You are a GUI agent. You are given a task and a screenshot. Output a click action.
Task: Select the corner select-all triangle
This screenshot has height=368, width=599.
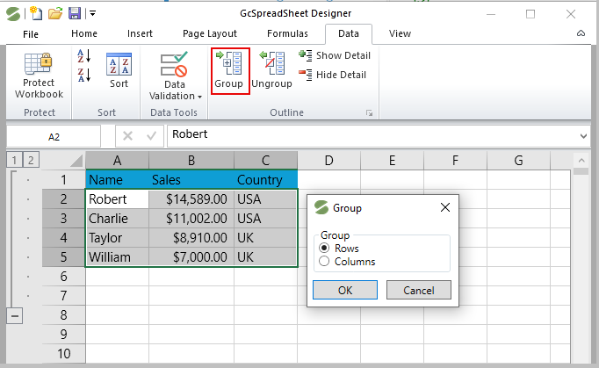[76, 161]
